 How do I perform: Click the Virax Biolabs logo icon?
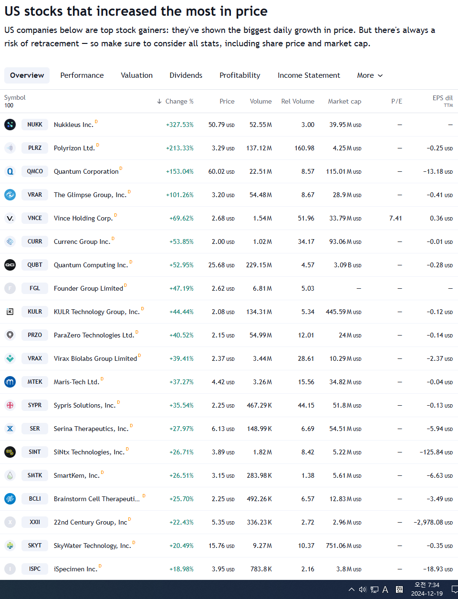pos(10,358)
